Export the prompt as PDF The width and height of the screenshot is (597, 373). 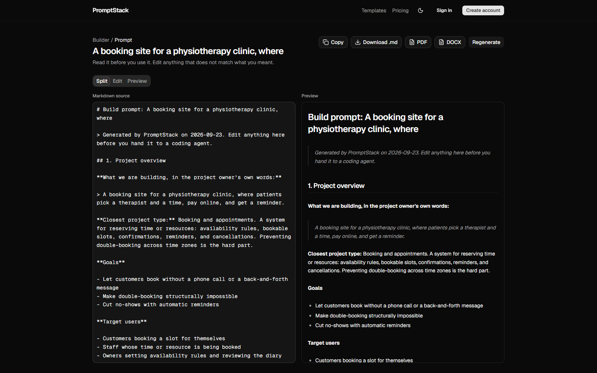(418, 42)
